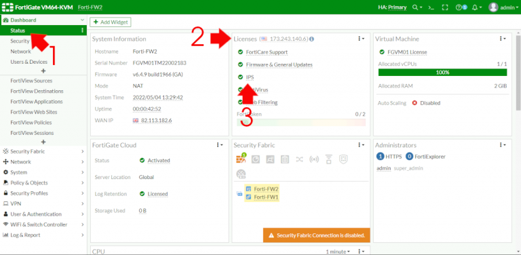Viewport: 521px width, 255px height.
Task: Click the info icon beside the Licenses IP address
Action: click(x=311, y=39)
